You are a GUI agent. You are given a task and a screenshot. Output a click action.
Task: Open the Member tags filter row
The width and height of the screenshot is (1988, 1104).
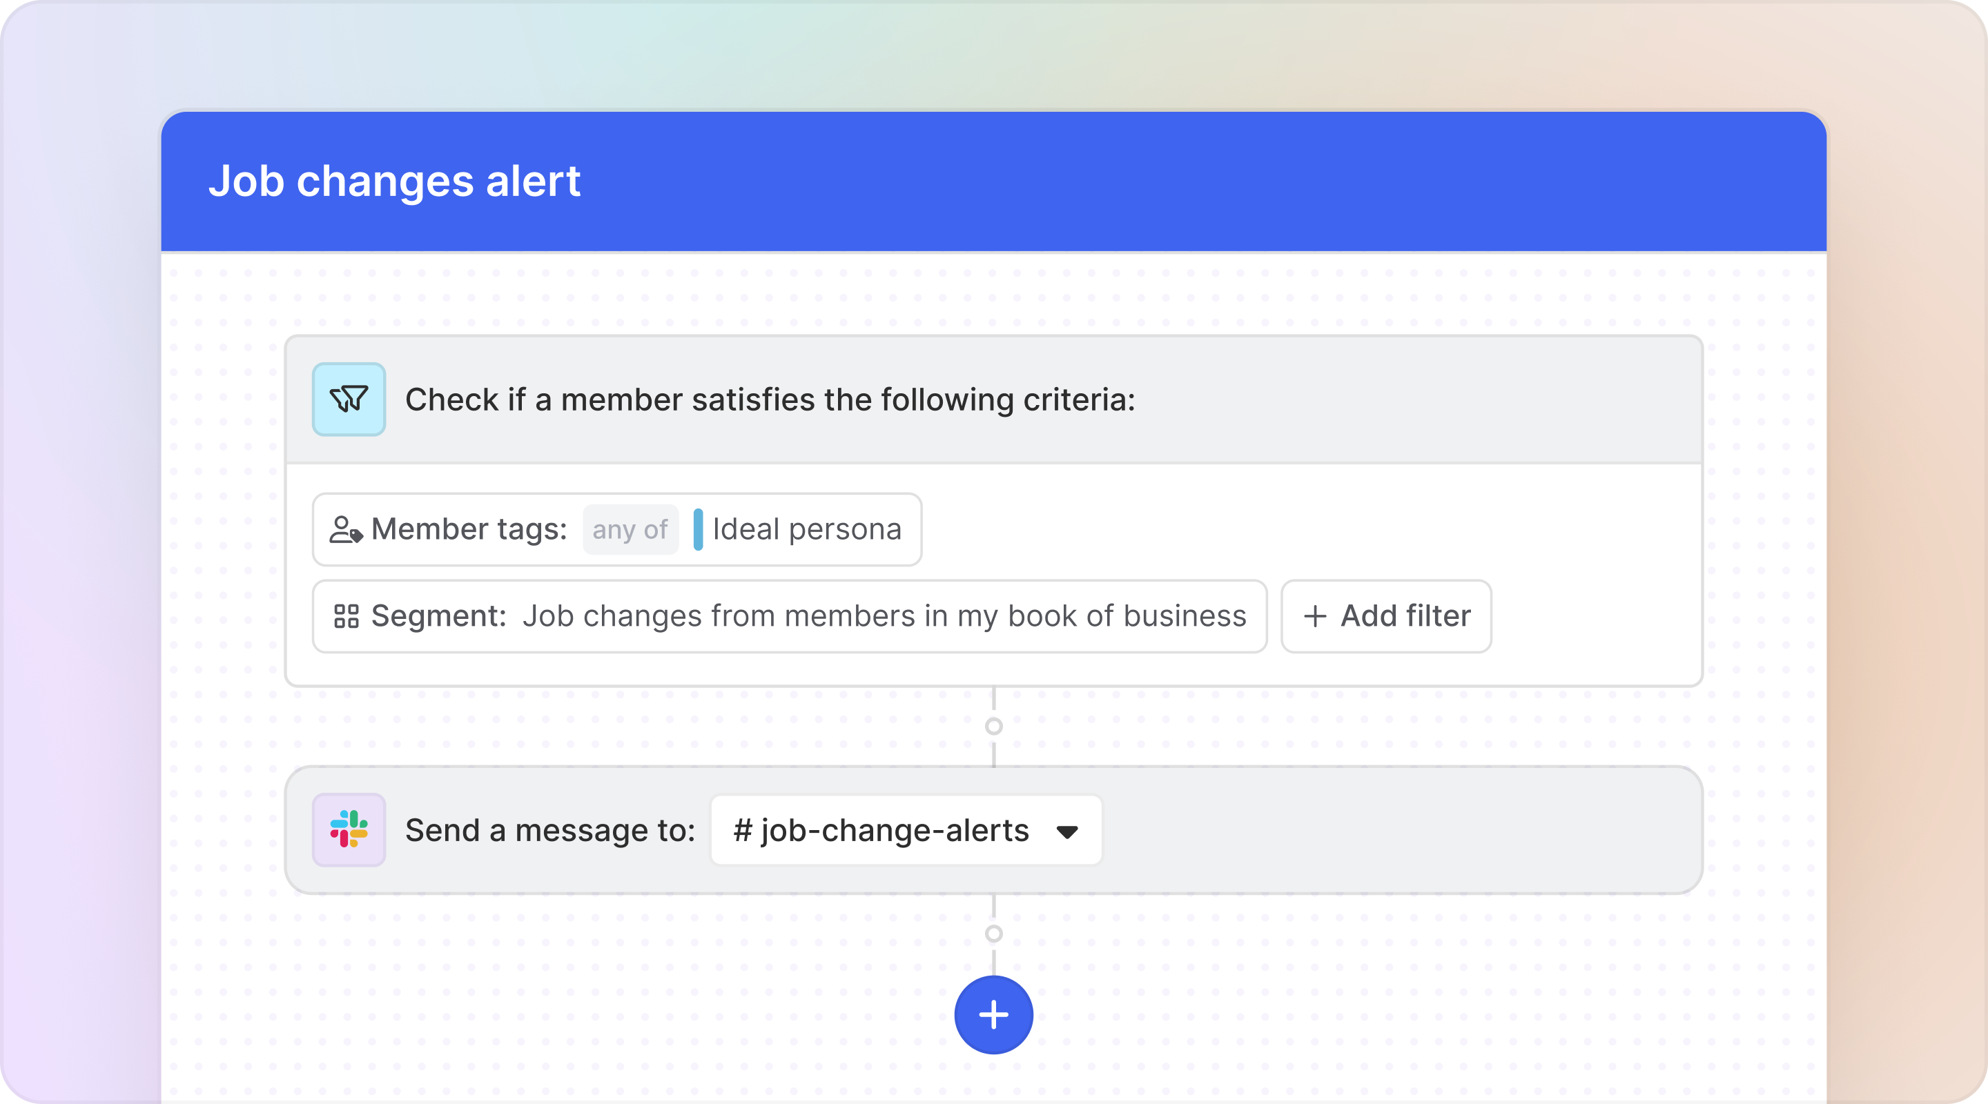(469, 529)
